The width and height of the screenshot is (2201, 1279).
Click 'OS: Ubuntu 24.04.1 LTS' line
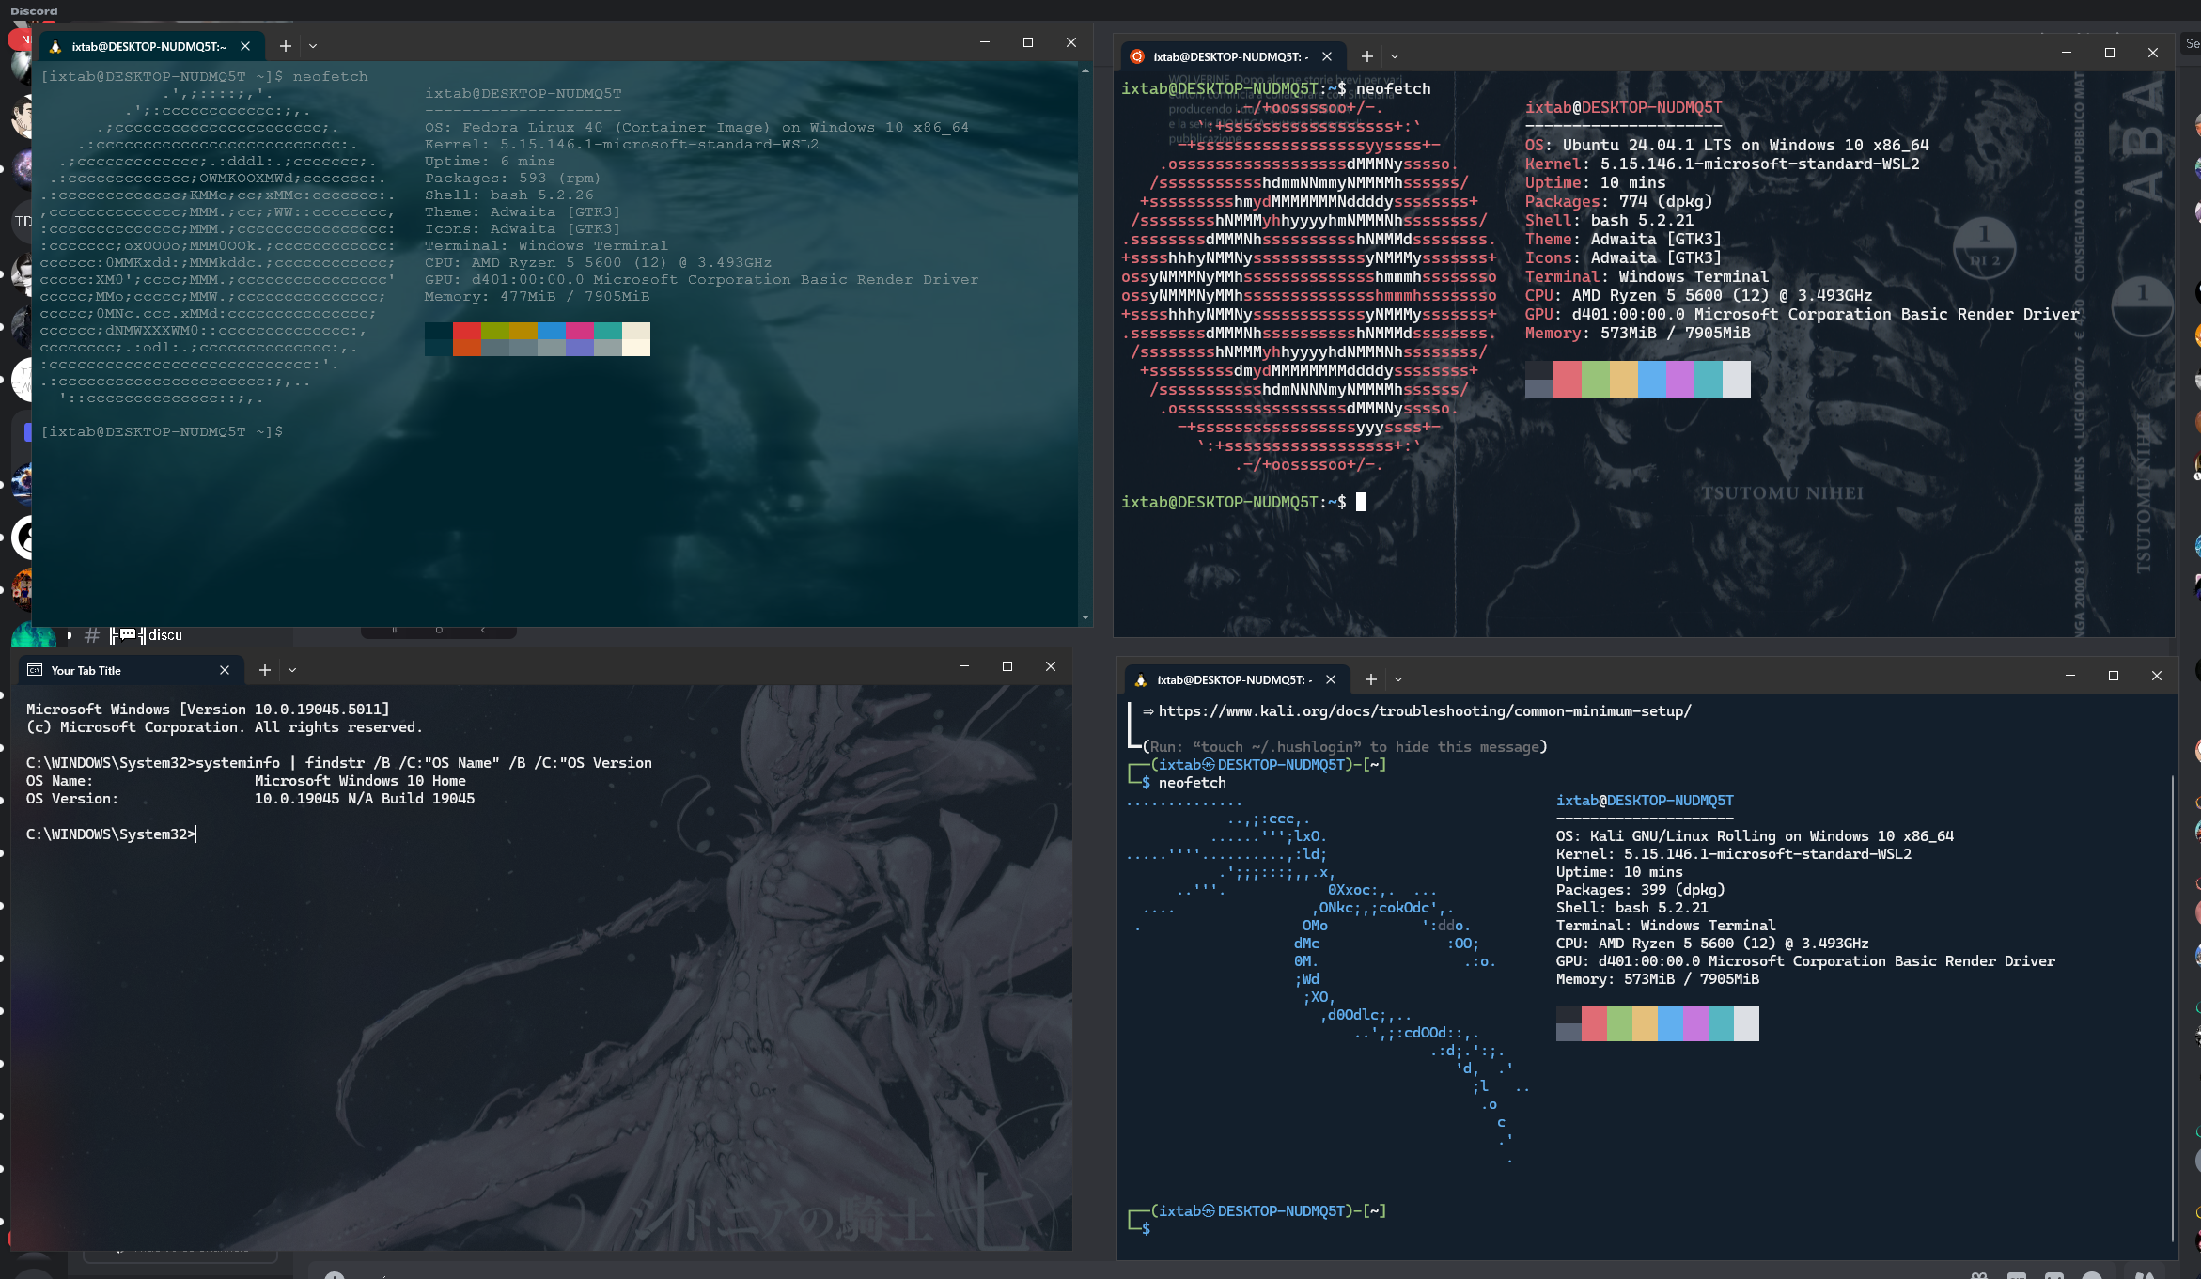[1727, 145]
